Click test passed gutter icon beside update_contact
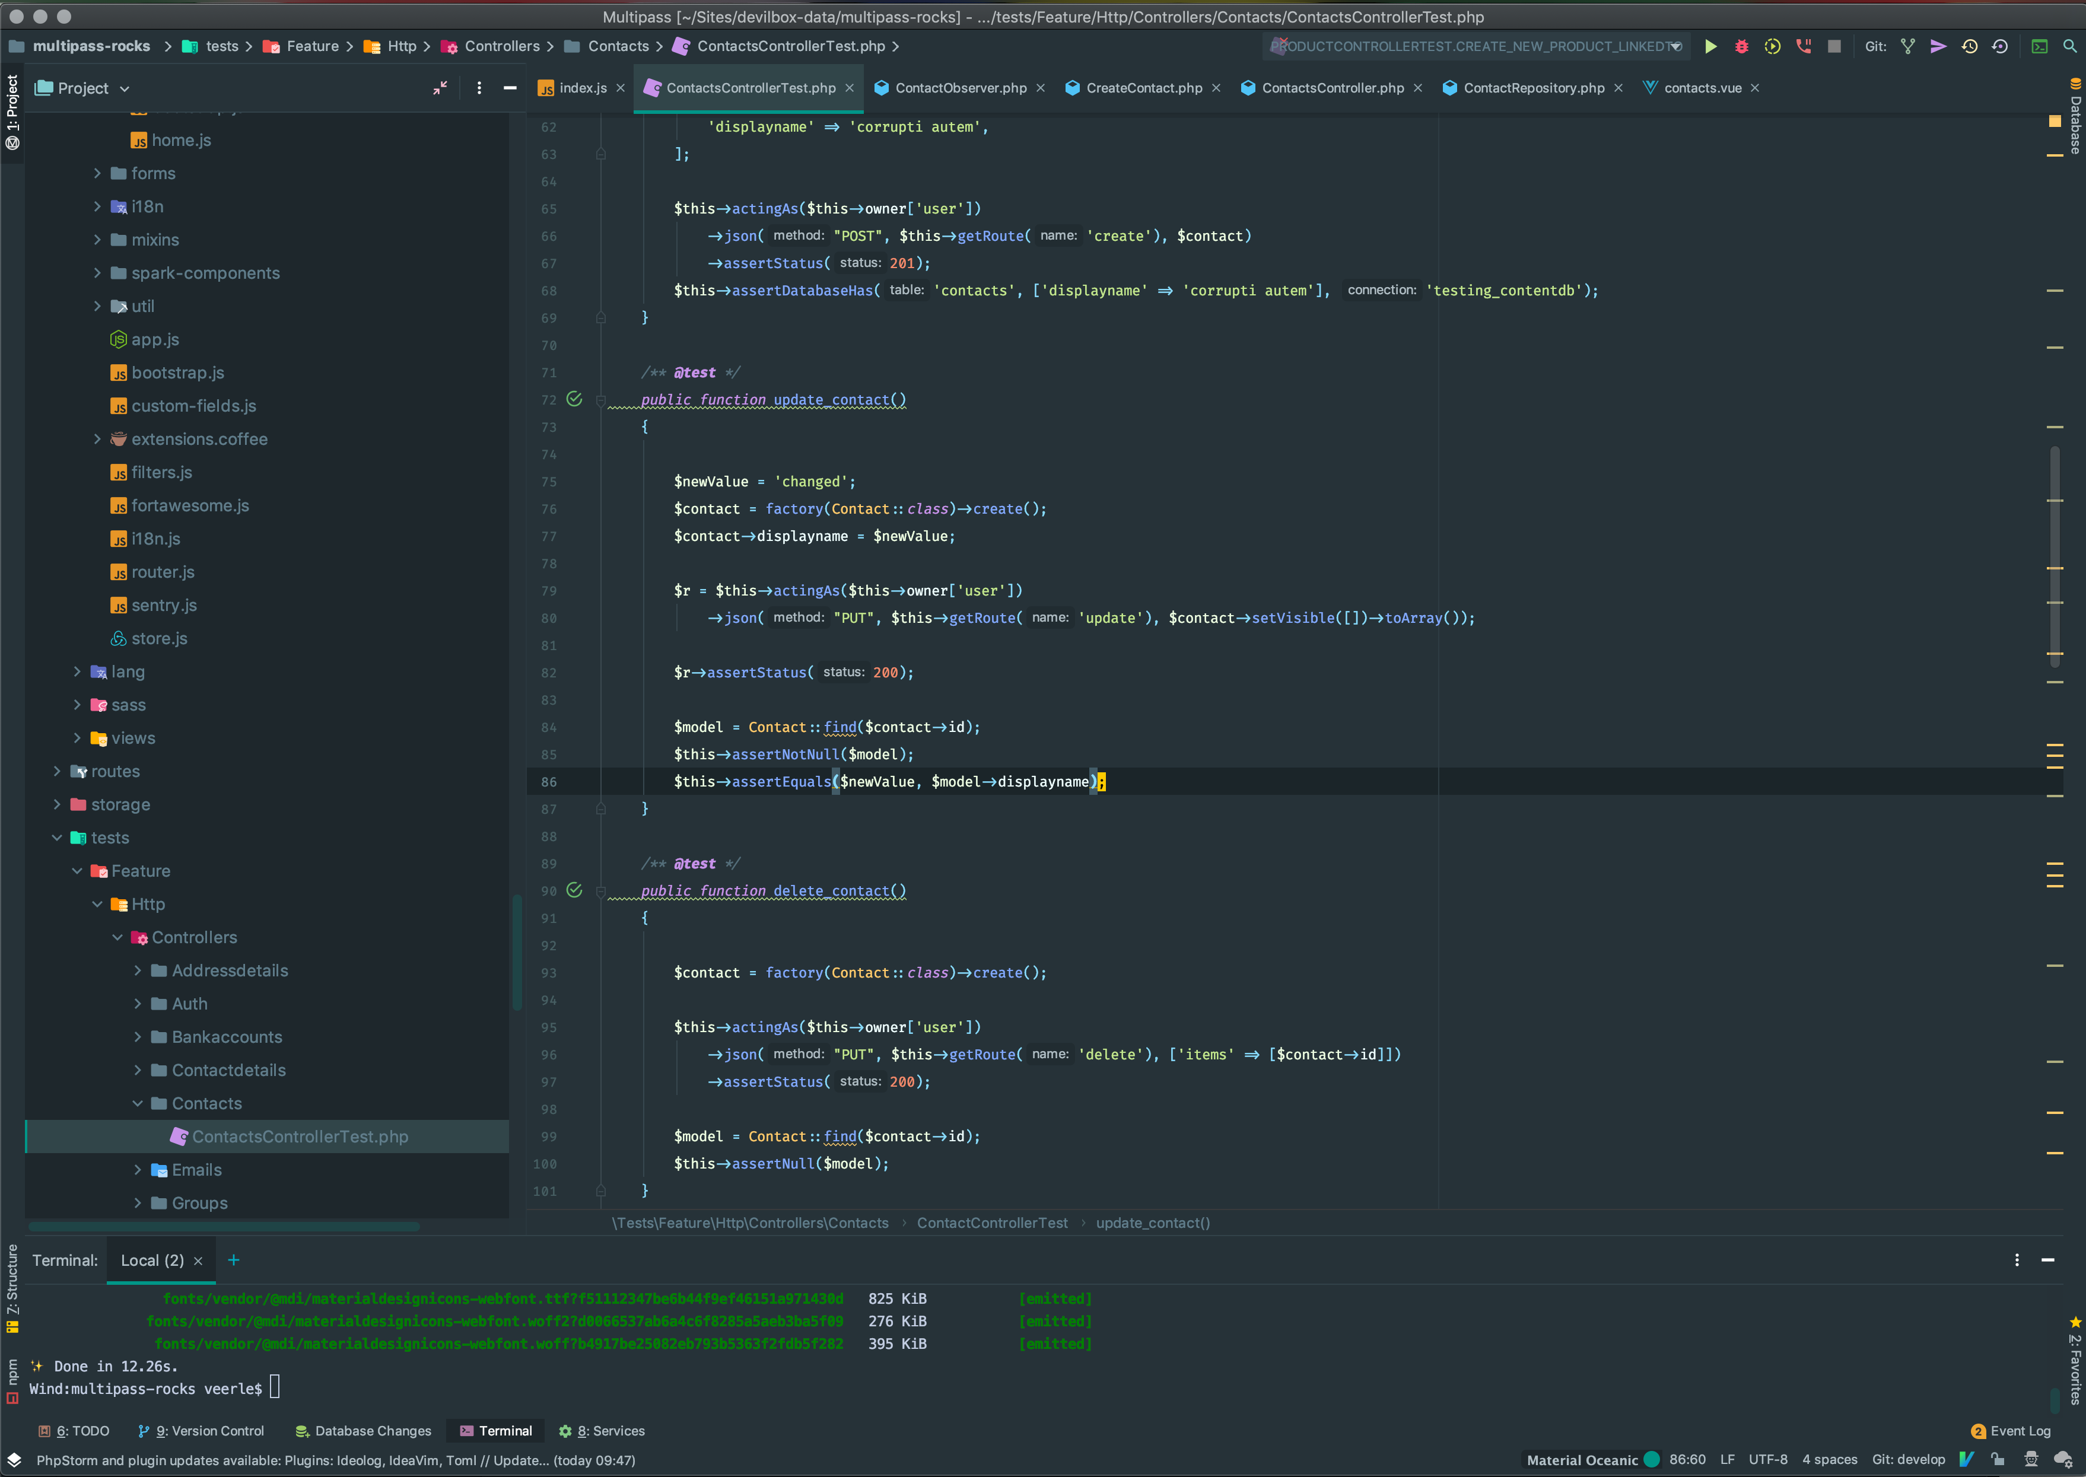 pos(574,399)
